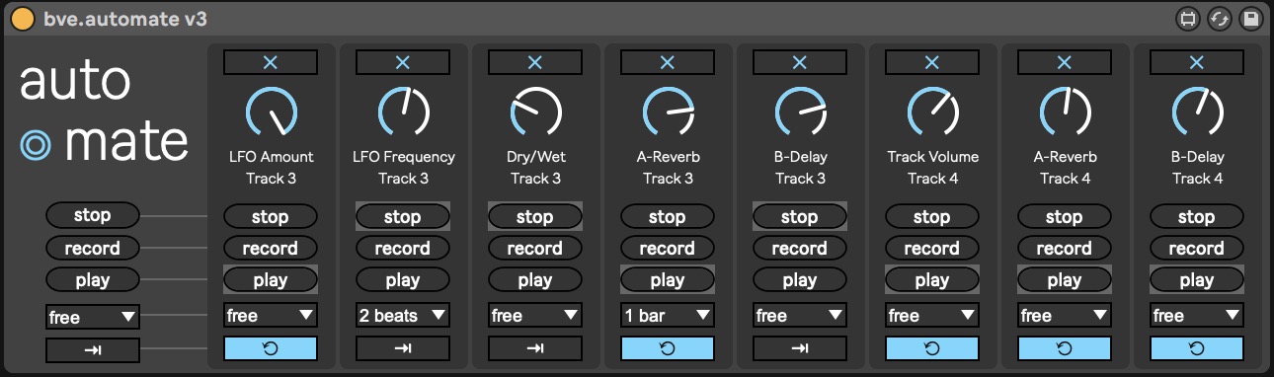The width and height of the screenshot is (1274, 377).
Task: Open the free dropdown under Track Volume
Action: coord(932,316)
